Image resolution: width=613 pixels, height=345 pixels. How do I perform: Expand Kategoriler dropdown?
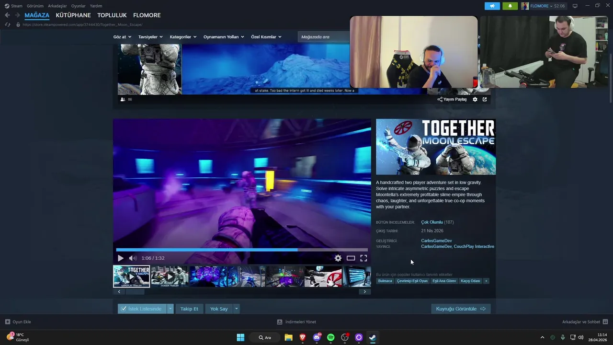coord(183,37)
